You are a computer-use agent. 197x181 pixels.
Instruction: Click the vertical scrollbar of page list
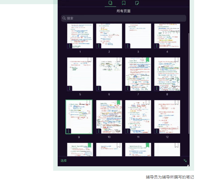[189, 64]
